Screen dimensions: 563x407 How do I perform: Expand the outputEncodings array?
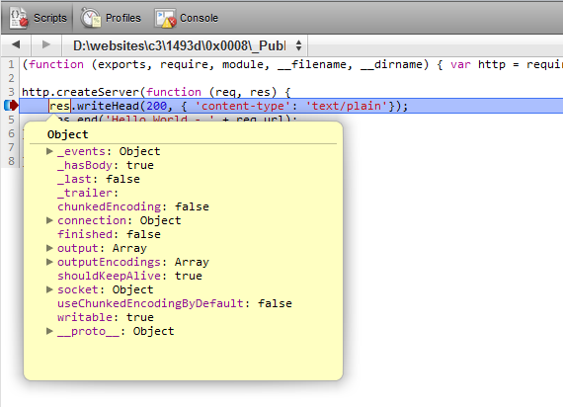pos(50,262)
